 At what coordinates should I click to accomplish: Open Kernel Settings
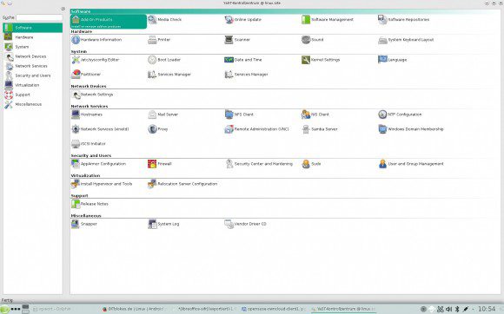[x=321, y=60]
